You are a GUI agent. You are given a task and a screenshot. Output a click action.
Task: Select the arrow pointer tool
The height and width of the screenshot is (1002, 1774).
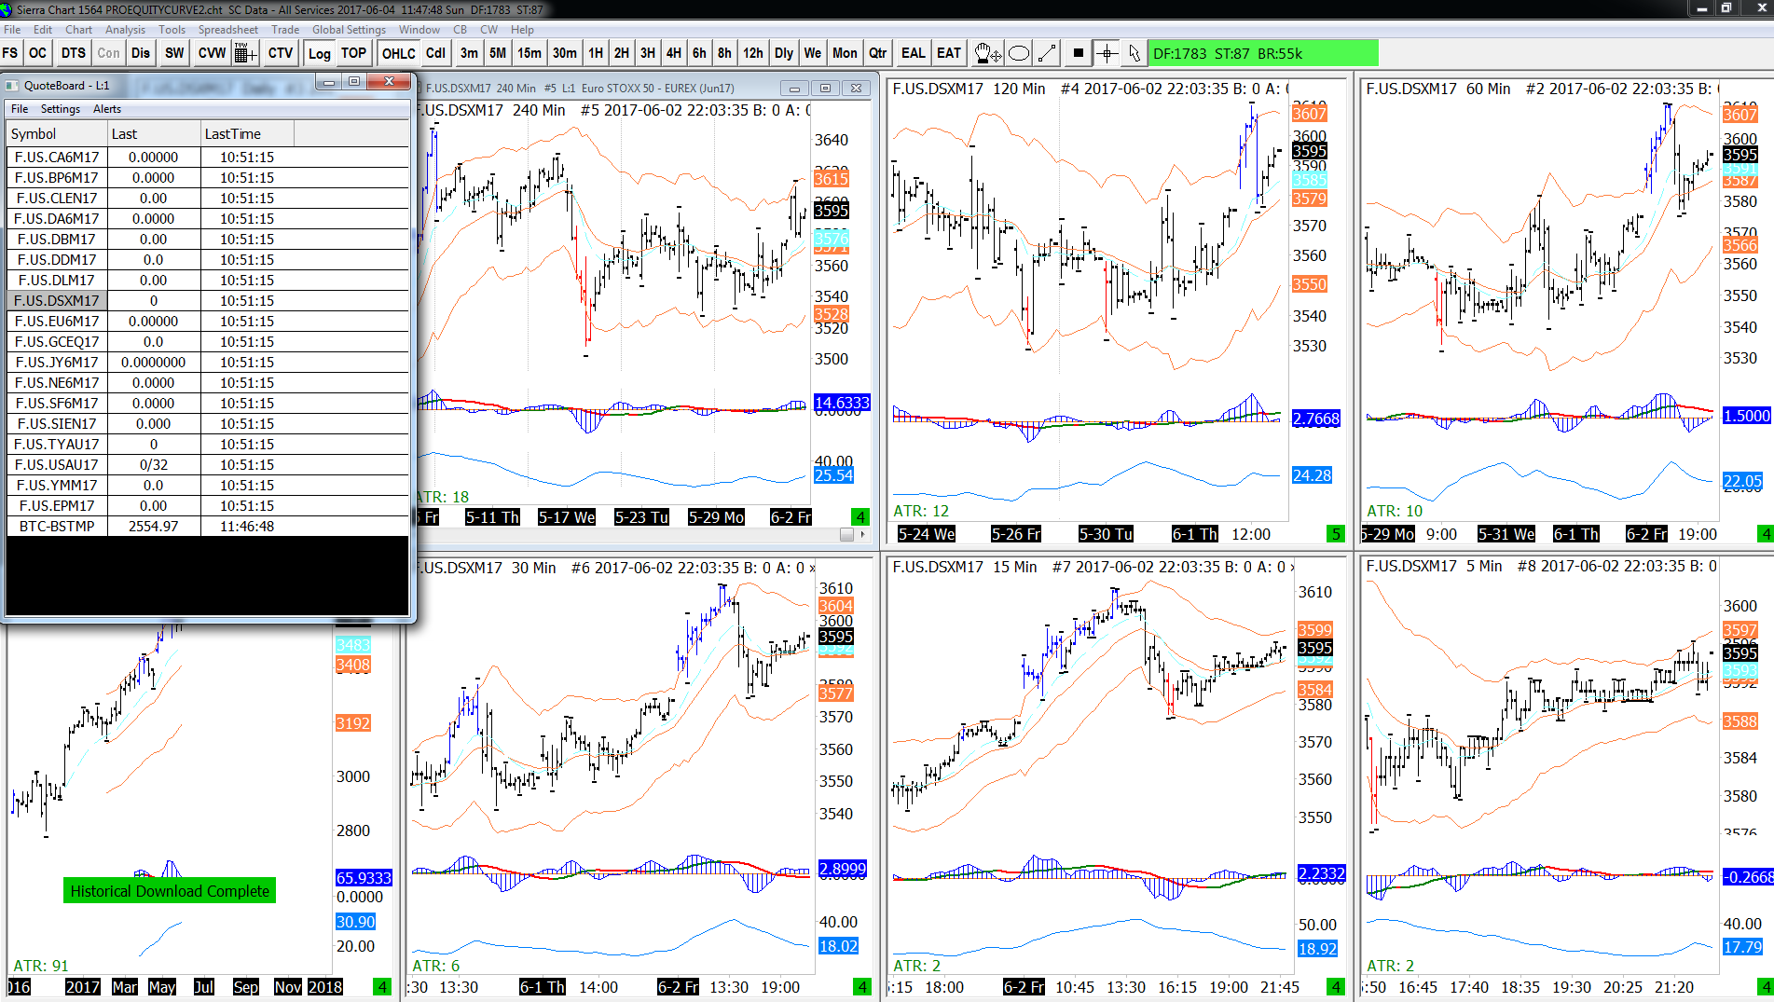(x=1134, y=53)
